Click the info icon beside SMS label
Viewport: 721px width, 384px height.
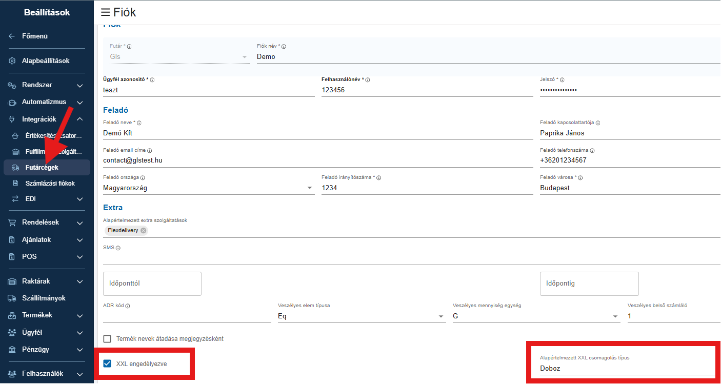(x=118, y=248)
